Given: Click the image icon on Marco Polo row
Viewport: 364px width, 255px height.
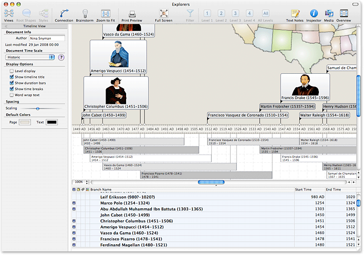Looking at the screenshot, I should pos(74,203).
